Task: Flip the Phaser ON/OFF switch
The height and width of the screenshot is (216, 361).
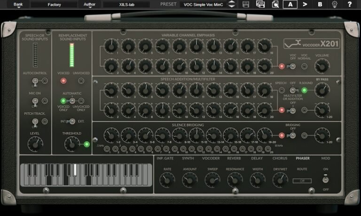Action: coord(325,179)
